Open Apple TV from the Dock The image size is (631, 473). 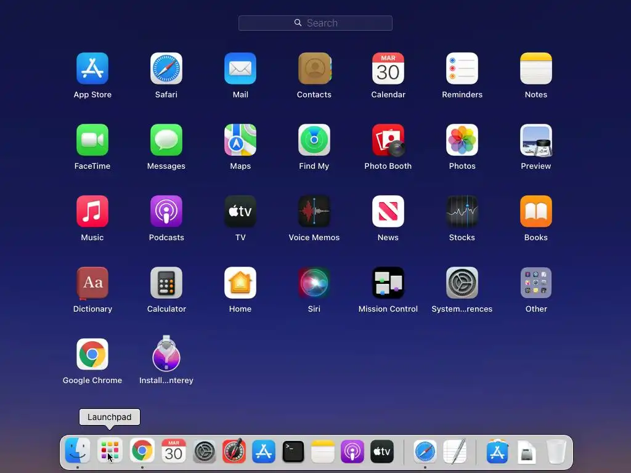point(382,451)
